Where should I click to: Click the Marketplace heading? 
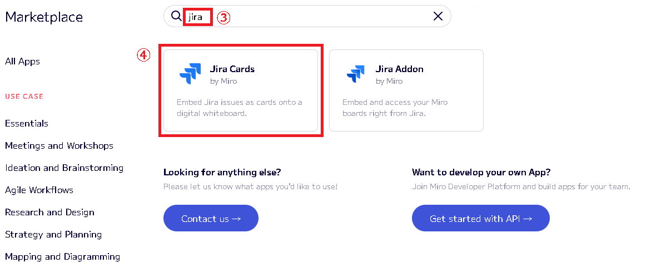tap(44, 17)
